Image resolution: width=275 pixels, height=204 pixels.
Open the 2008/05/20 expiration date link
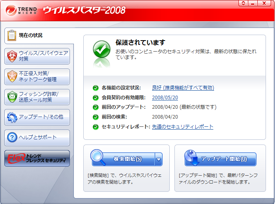coord(165,97)
